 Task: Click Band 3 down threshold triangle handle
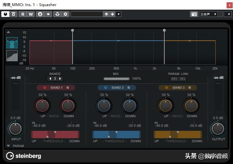click(x=178, y=132)
